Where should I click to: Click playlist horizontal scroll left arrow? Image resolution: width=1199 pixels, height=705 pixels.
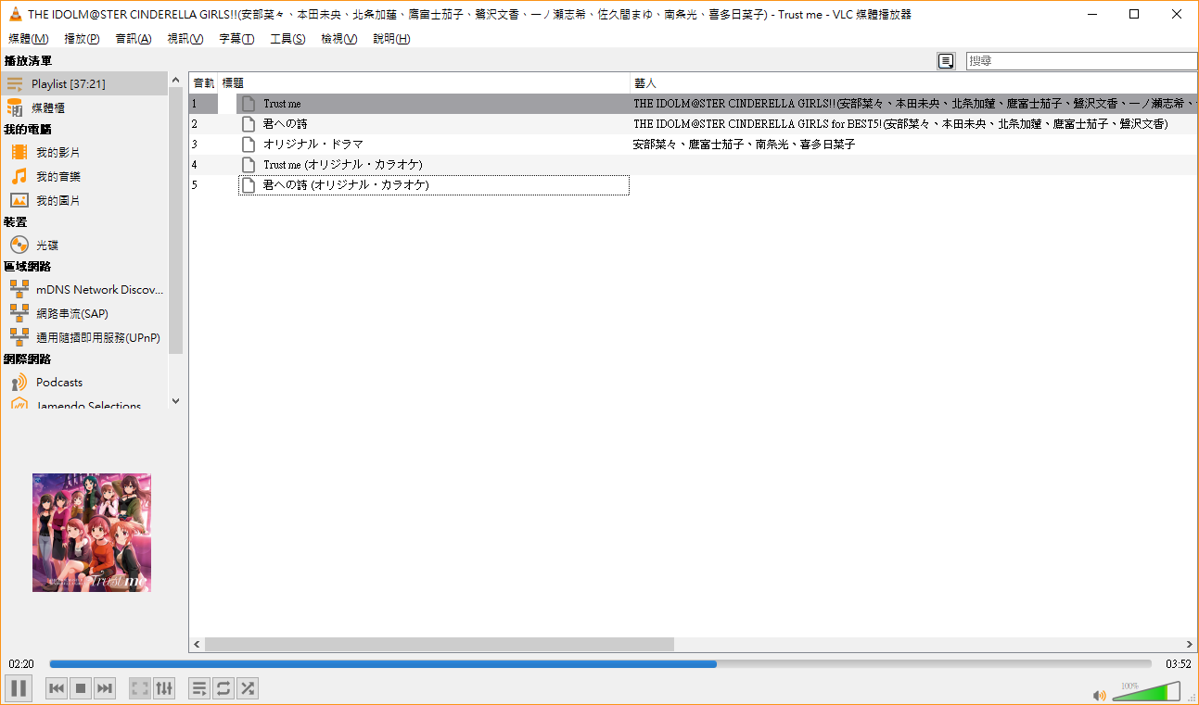pyautogui.click(x=197, y=644)
